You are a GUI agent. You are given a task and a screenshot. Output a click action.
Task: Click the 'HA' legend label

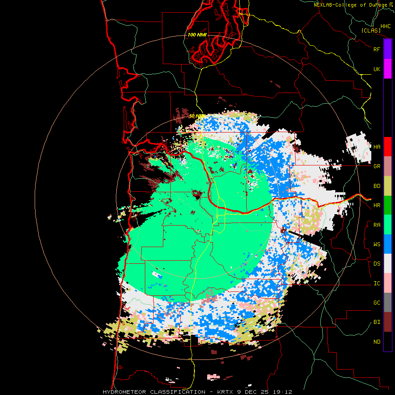point(377,147)
